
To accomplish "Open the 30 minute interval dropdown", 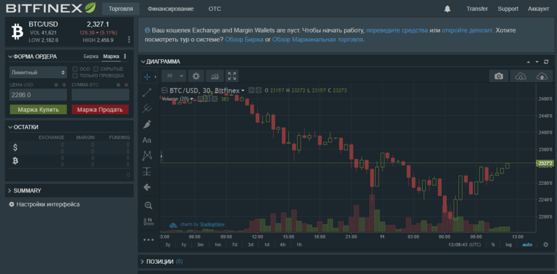I will (174, 76).
